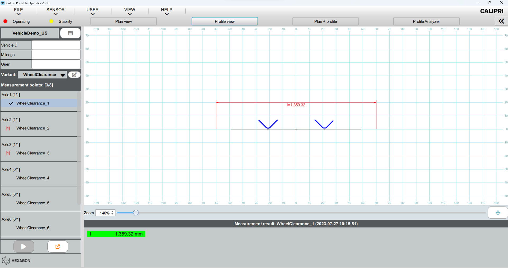Click the VIEW menu chevron arrow
Screen dimensions: 508x268
(130, 14)
